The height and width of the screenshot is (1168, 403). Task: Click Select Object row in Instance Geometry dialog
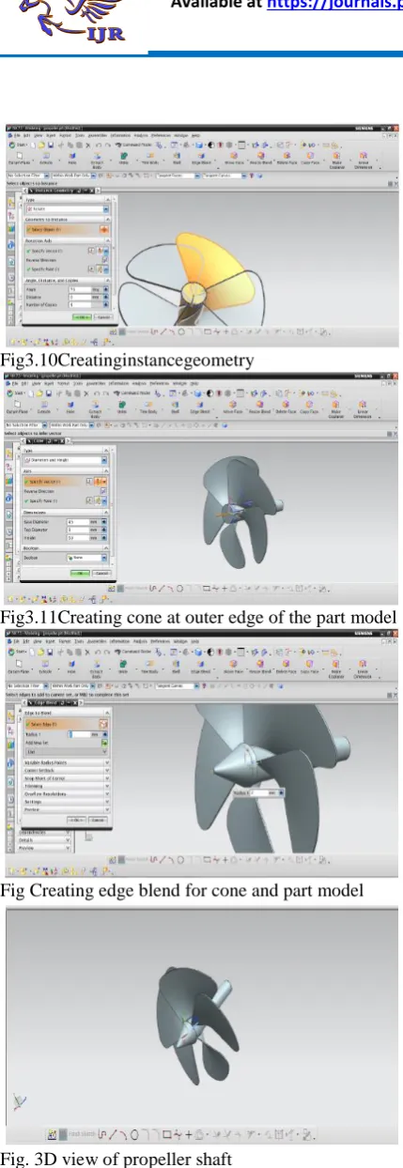pyautogui.click(x=67, y=229)
